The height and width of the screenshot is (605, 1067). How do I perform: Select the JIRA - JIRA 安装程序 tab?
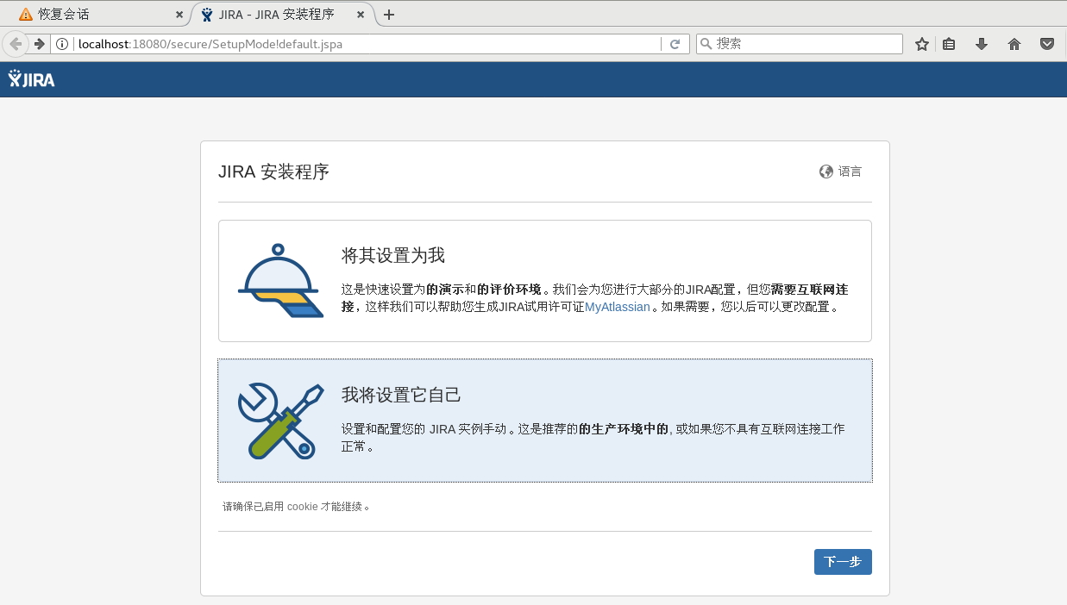(x=283, y=15)
